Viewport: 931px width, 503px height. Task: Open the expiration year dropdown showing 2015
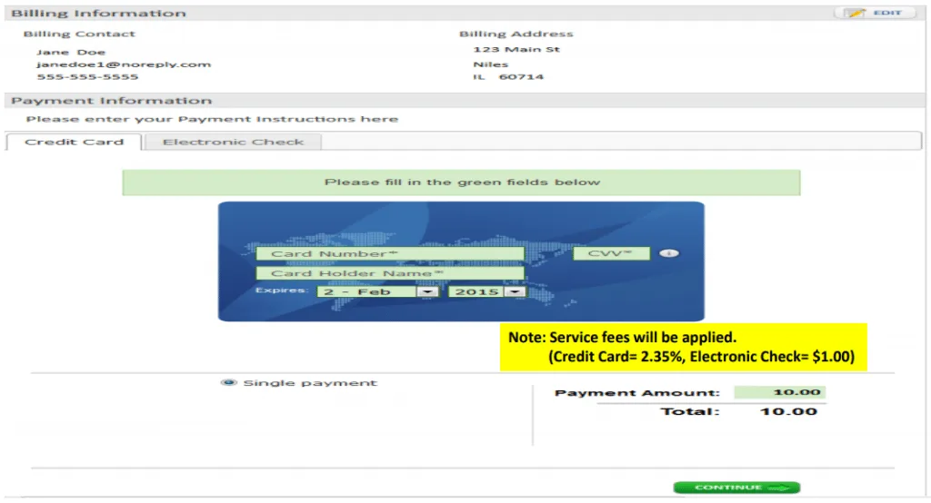coord(486,292)
